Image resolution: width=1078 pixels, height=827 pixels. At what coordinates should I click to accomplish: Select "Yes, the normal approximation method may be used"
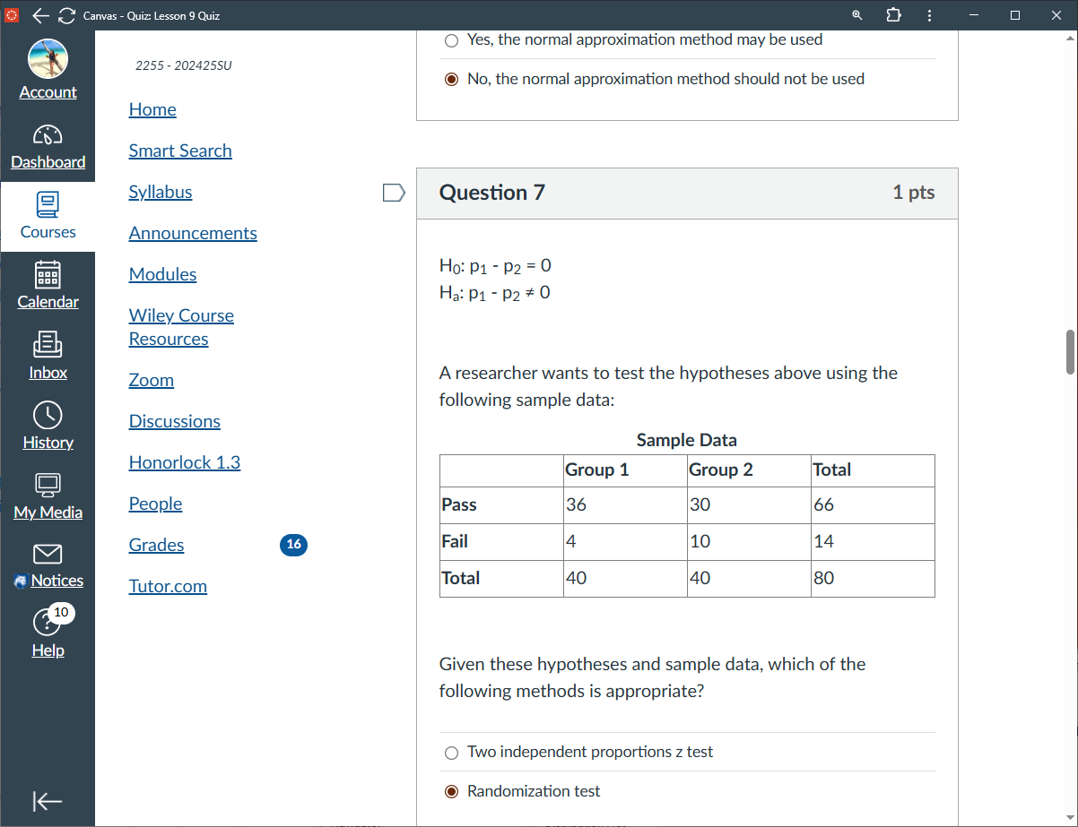(451, 40)
